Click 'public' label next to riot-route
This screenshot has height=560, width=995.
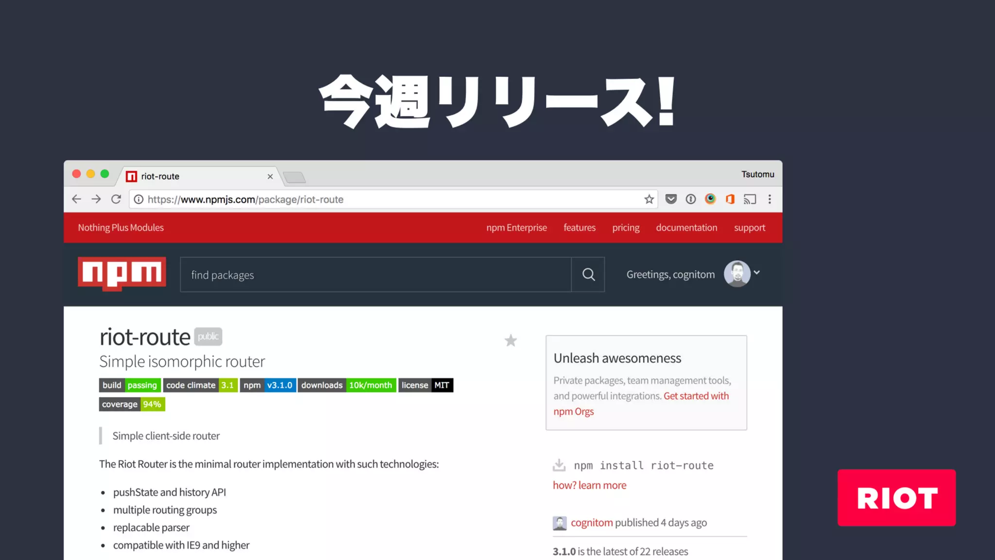[208, 336]
